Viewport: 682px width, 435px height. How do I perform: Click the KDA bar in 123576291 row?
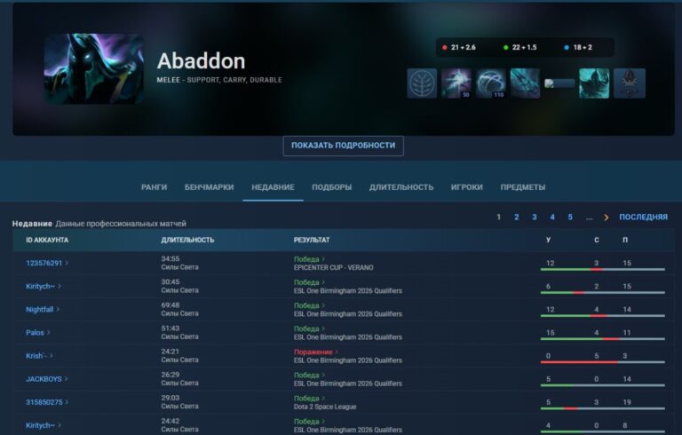pos(602,270)
